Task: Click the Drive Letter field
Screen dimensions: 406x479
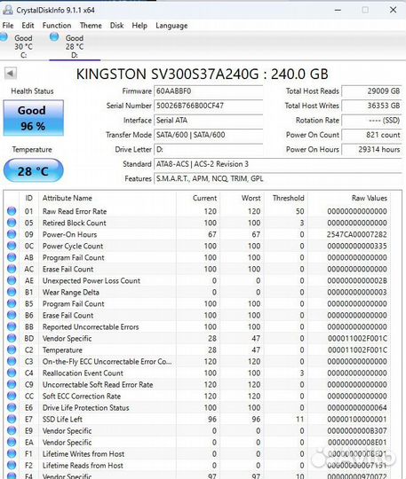Action: coord(209,149)
